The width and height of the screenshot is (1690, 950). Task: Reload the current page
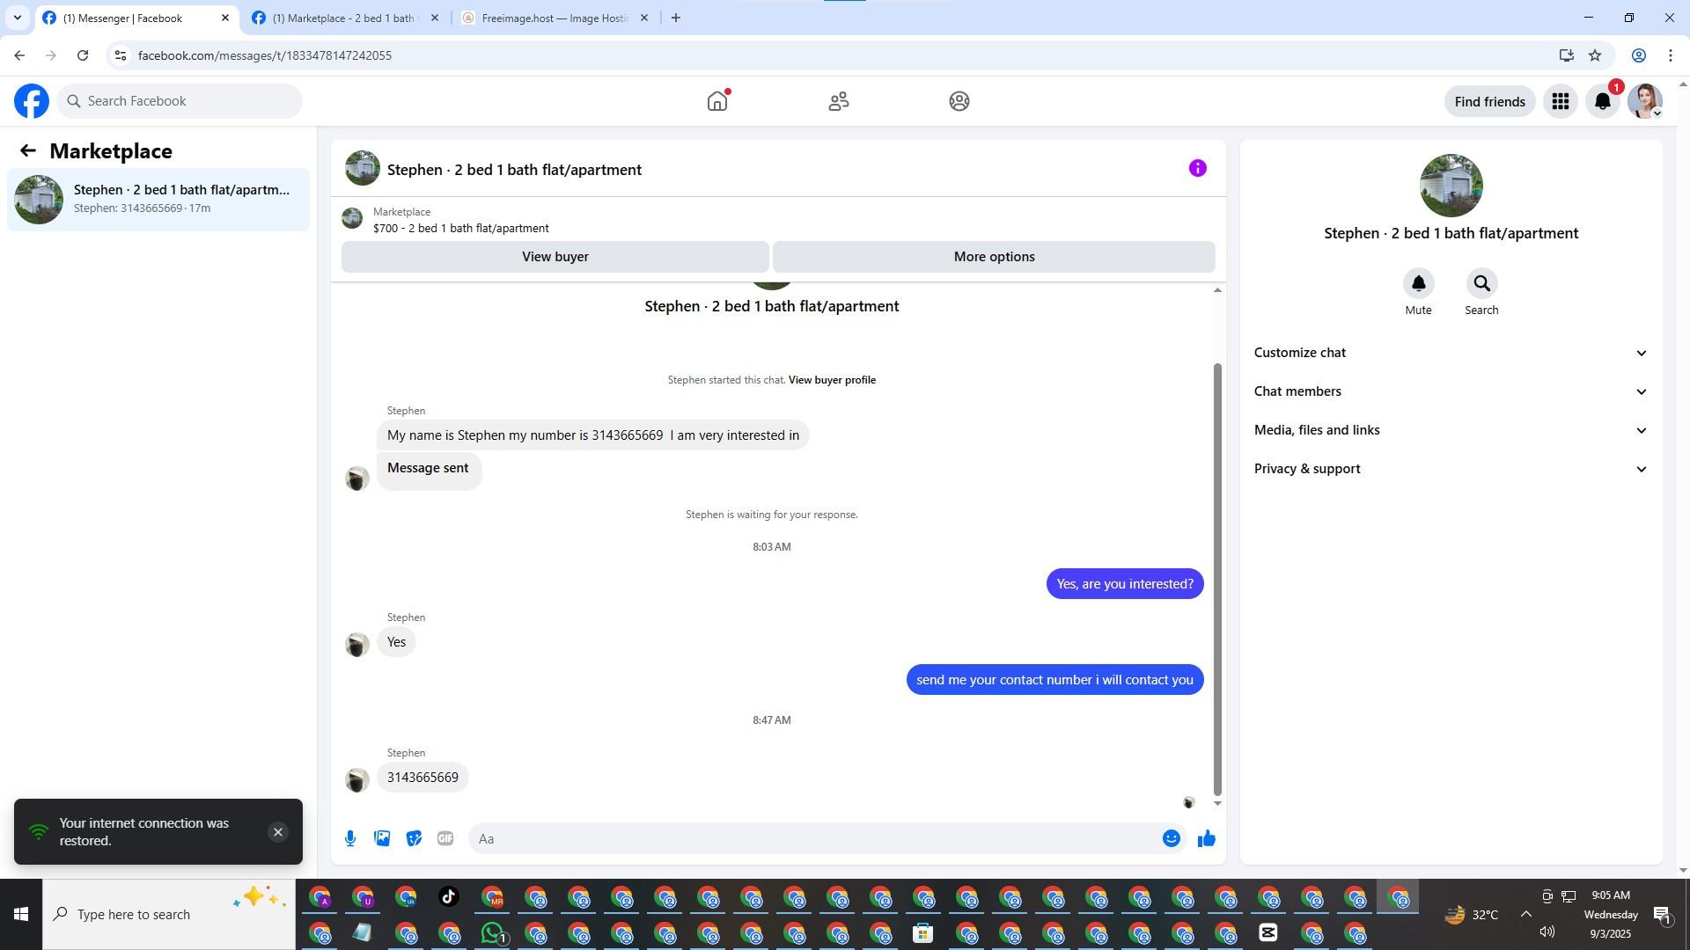point(83,55)
